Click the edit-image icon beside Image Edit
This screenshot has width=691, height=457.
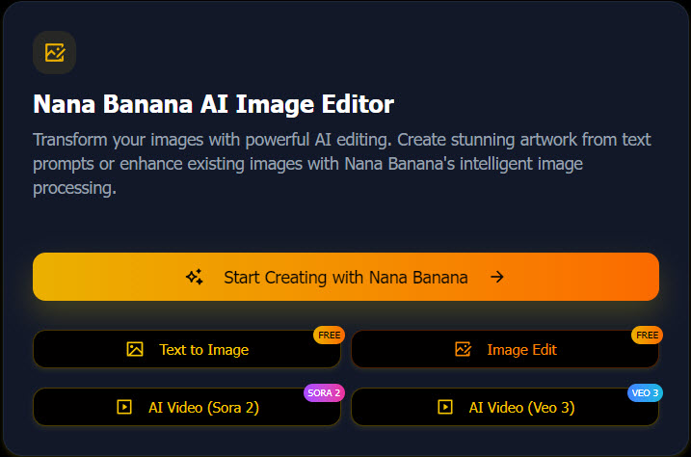463,349
